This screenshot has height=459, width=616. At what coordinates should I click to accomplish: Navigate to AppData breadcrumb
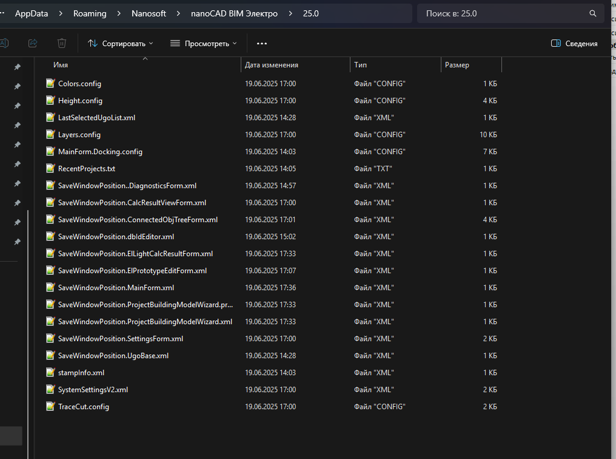tap(32, 13)
